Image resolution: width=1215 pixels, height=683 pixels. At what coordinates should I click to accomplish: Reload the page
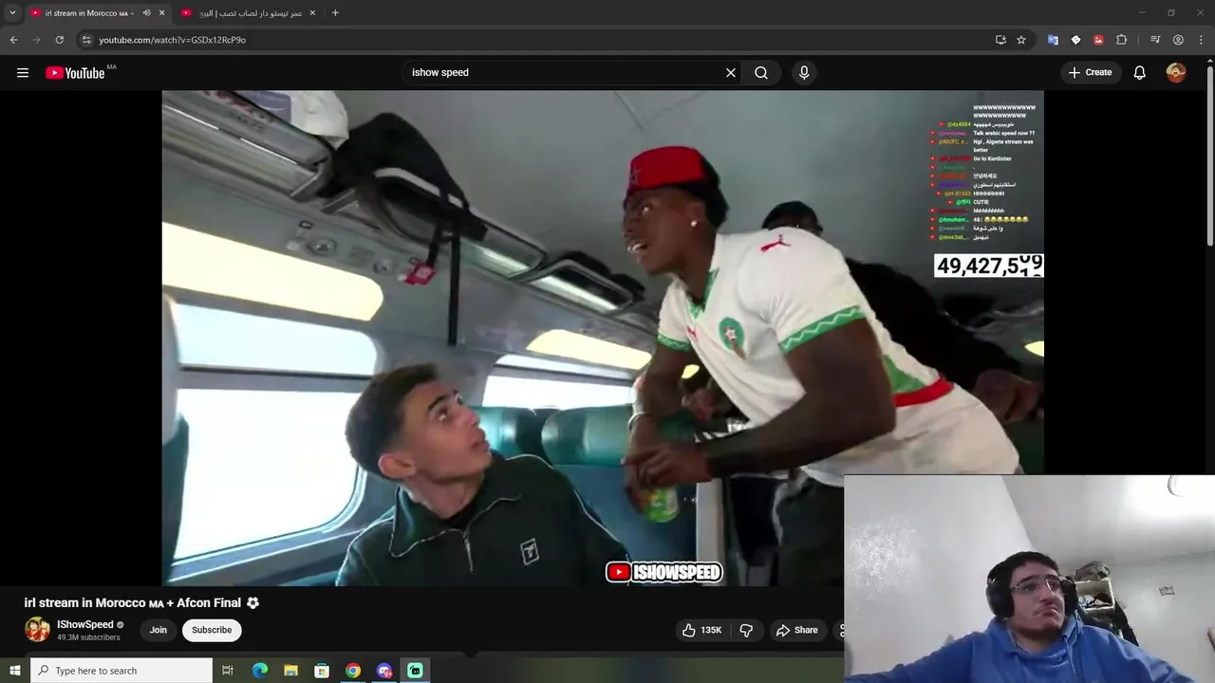[x=59, y=40]
